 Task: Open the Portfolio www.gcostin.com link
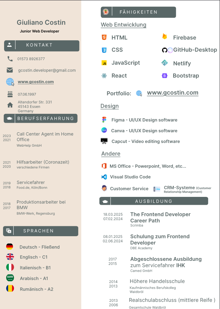click(173, 93)
